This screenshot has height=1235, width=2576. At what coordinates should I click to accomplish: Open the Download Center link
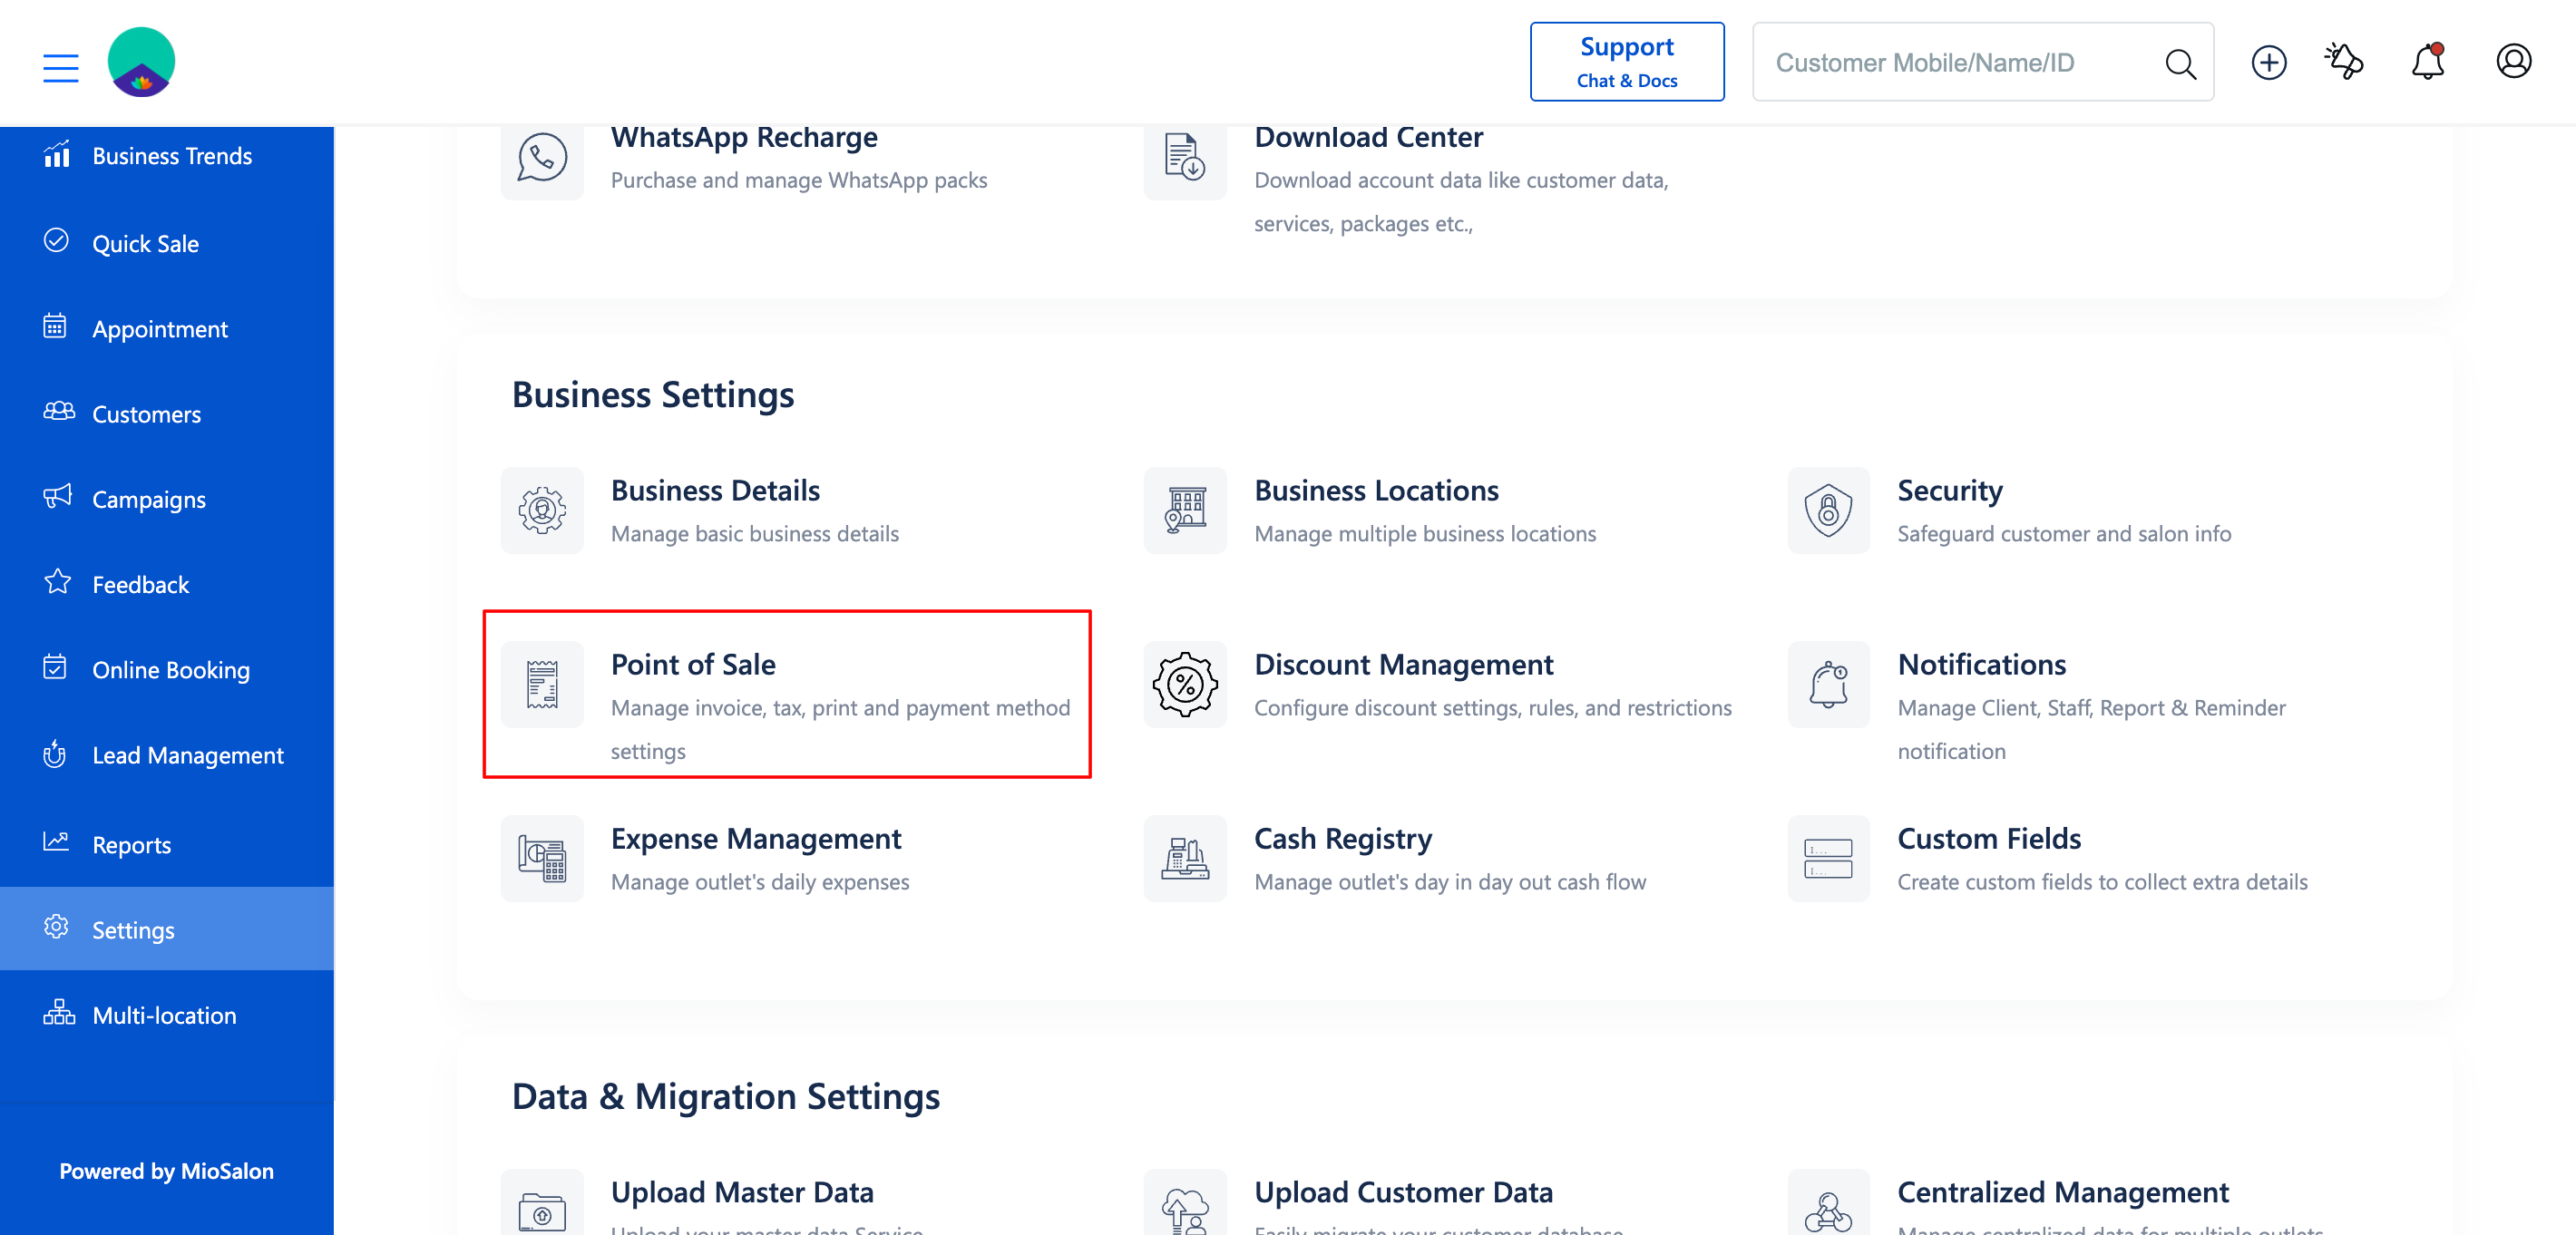pyautogui.click(x=1368, y=137)
